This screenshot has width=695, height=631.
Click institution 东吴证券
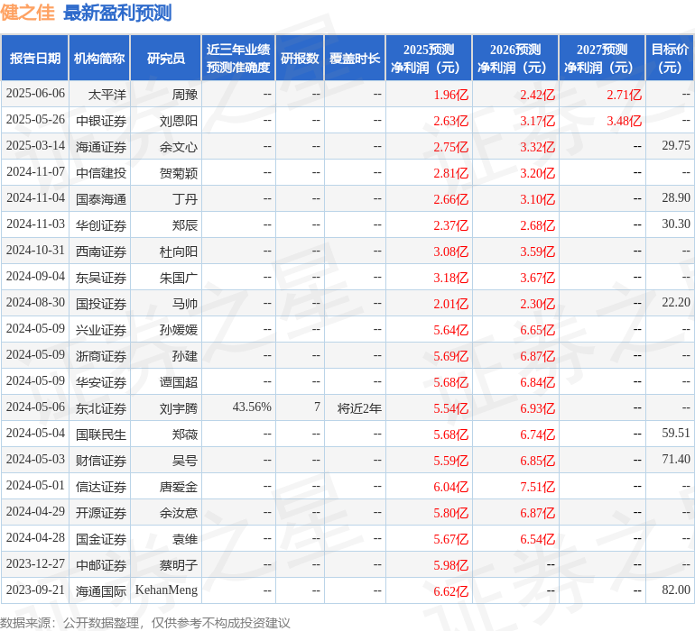click(101, 278)
